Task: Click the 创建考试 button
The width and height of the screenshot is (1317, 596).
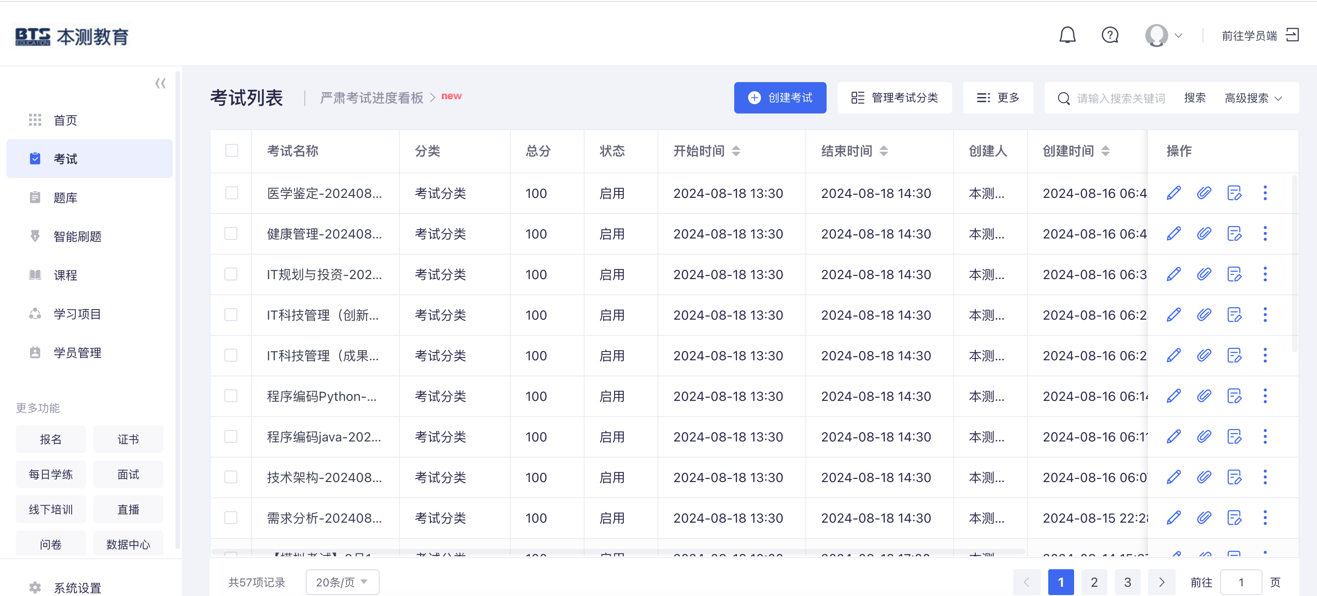Action: point(780,97)
